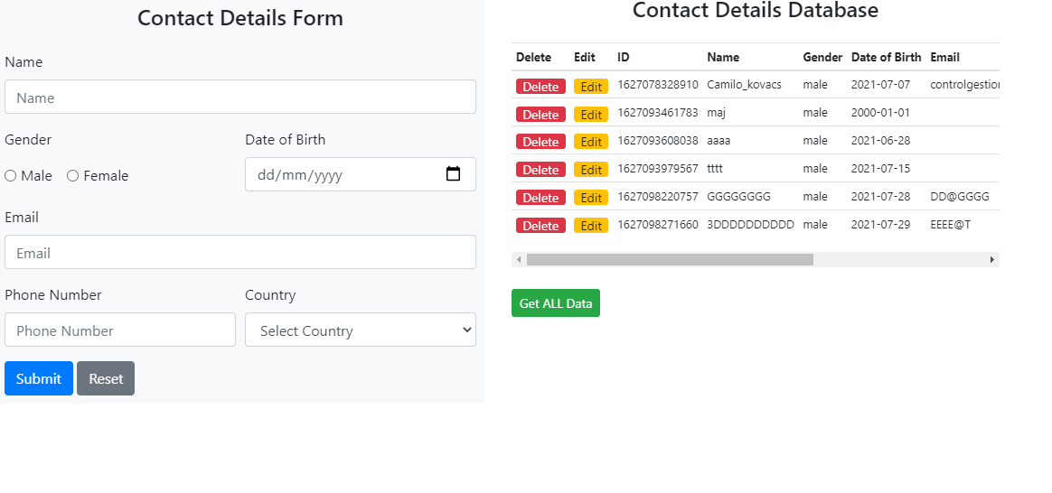The height and width of the screenshot is (493, 1052).
Task: Open the Select Country dropdown
Action: tap(361, 330)
